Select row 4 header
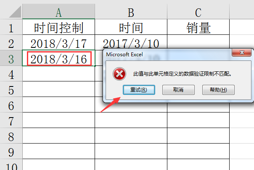254x170 pixels. (11, 73)
